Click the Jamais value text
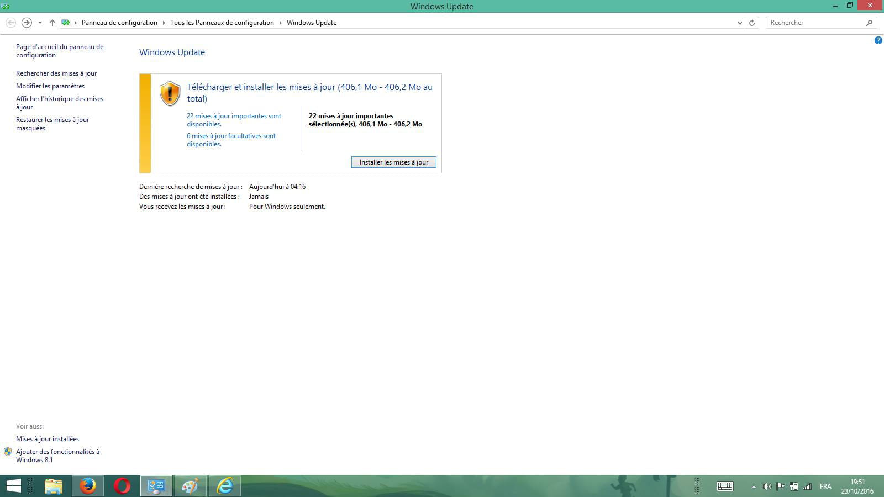The height and width of the screenshot is (497, 884). [259, 197]
